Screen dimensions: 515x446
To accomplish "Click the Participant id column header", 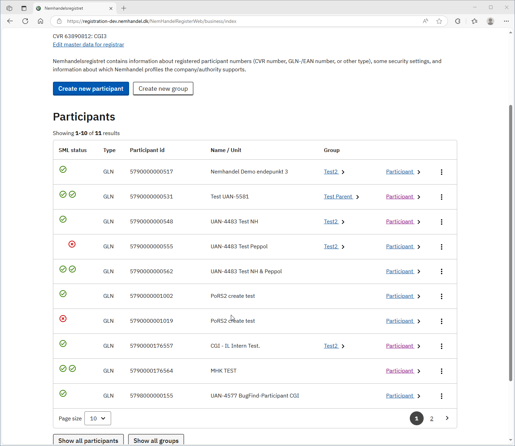I will (x=147, y=150).
